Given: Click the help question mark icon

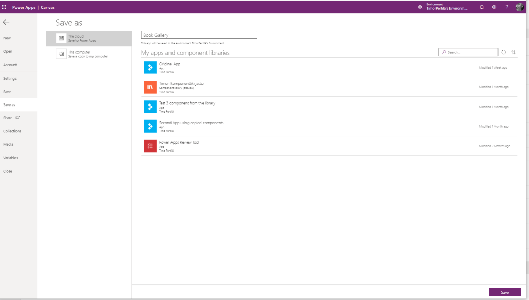Looking at the screenshot, I should click(x=507, y=7).
